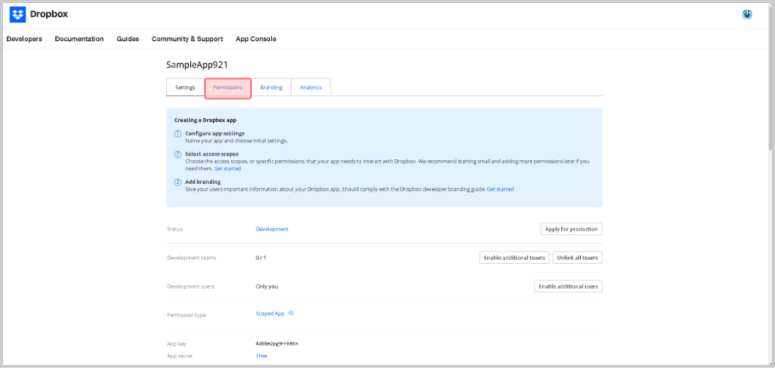The image size is (775, 368).
Task: Open Community & Support menu
Action: pyautogui.click(x=187, y=39)
